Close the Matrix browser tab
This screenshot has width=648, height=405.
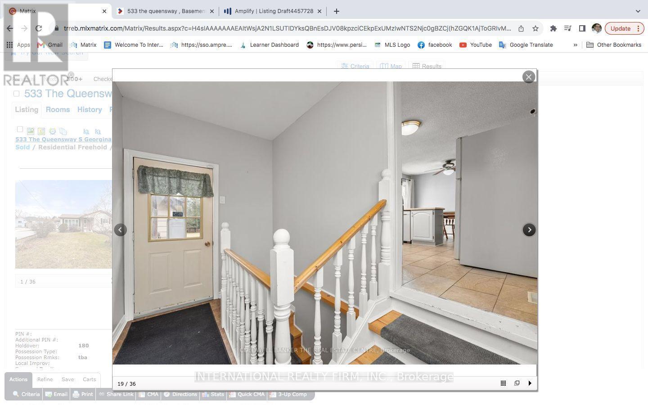point(104,11)
